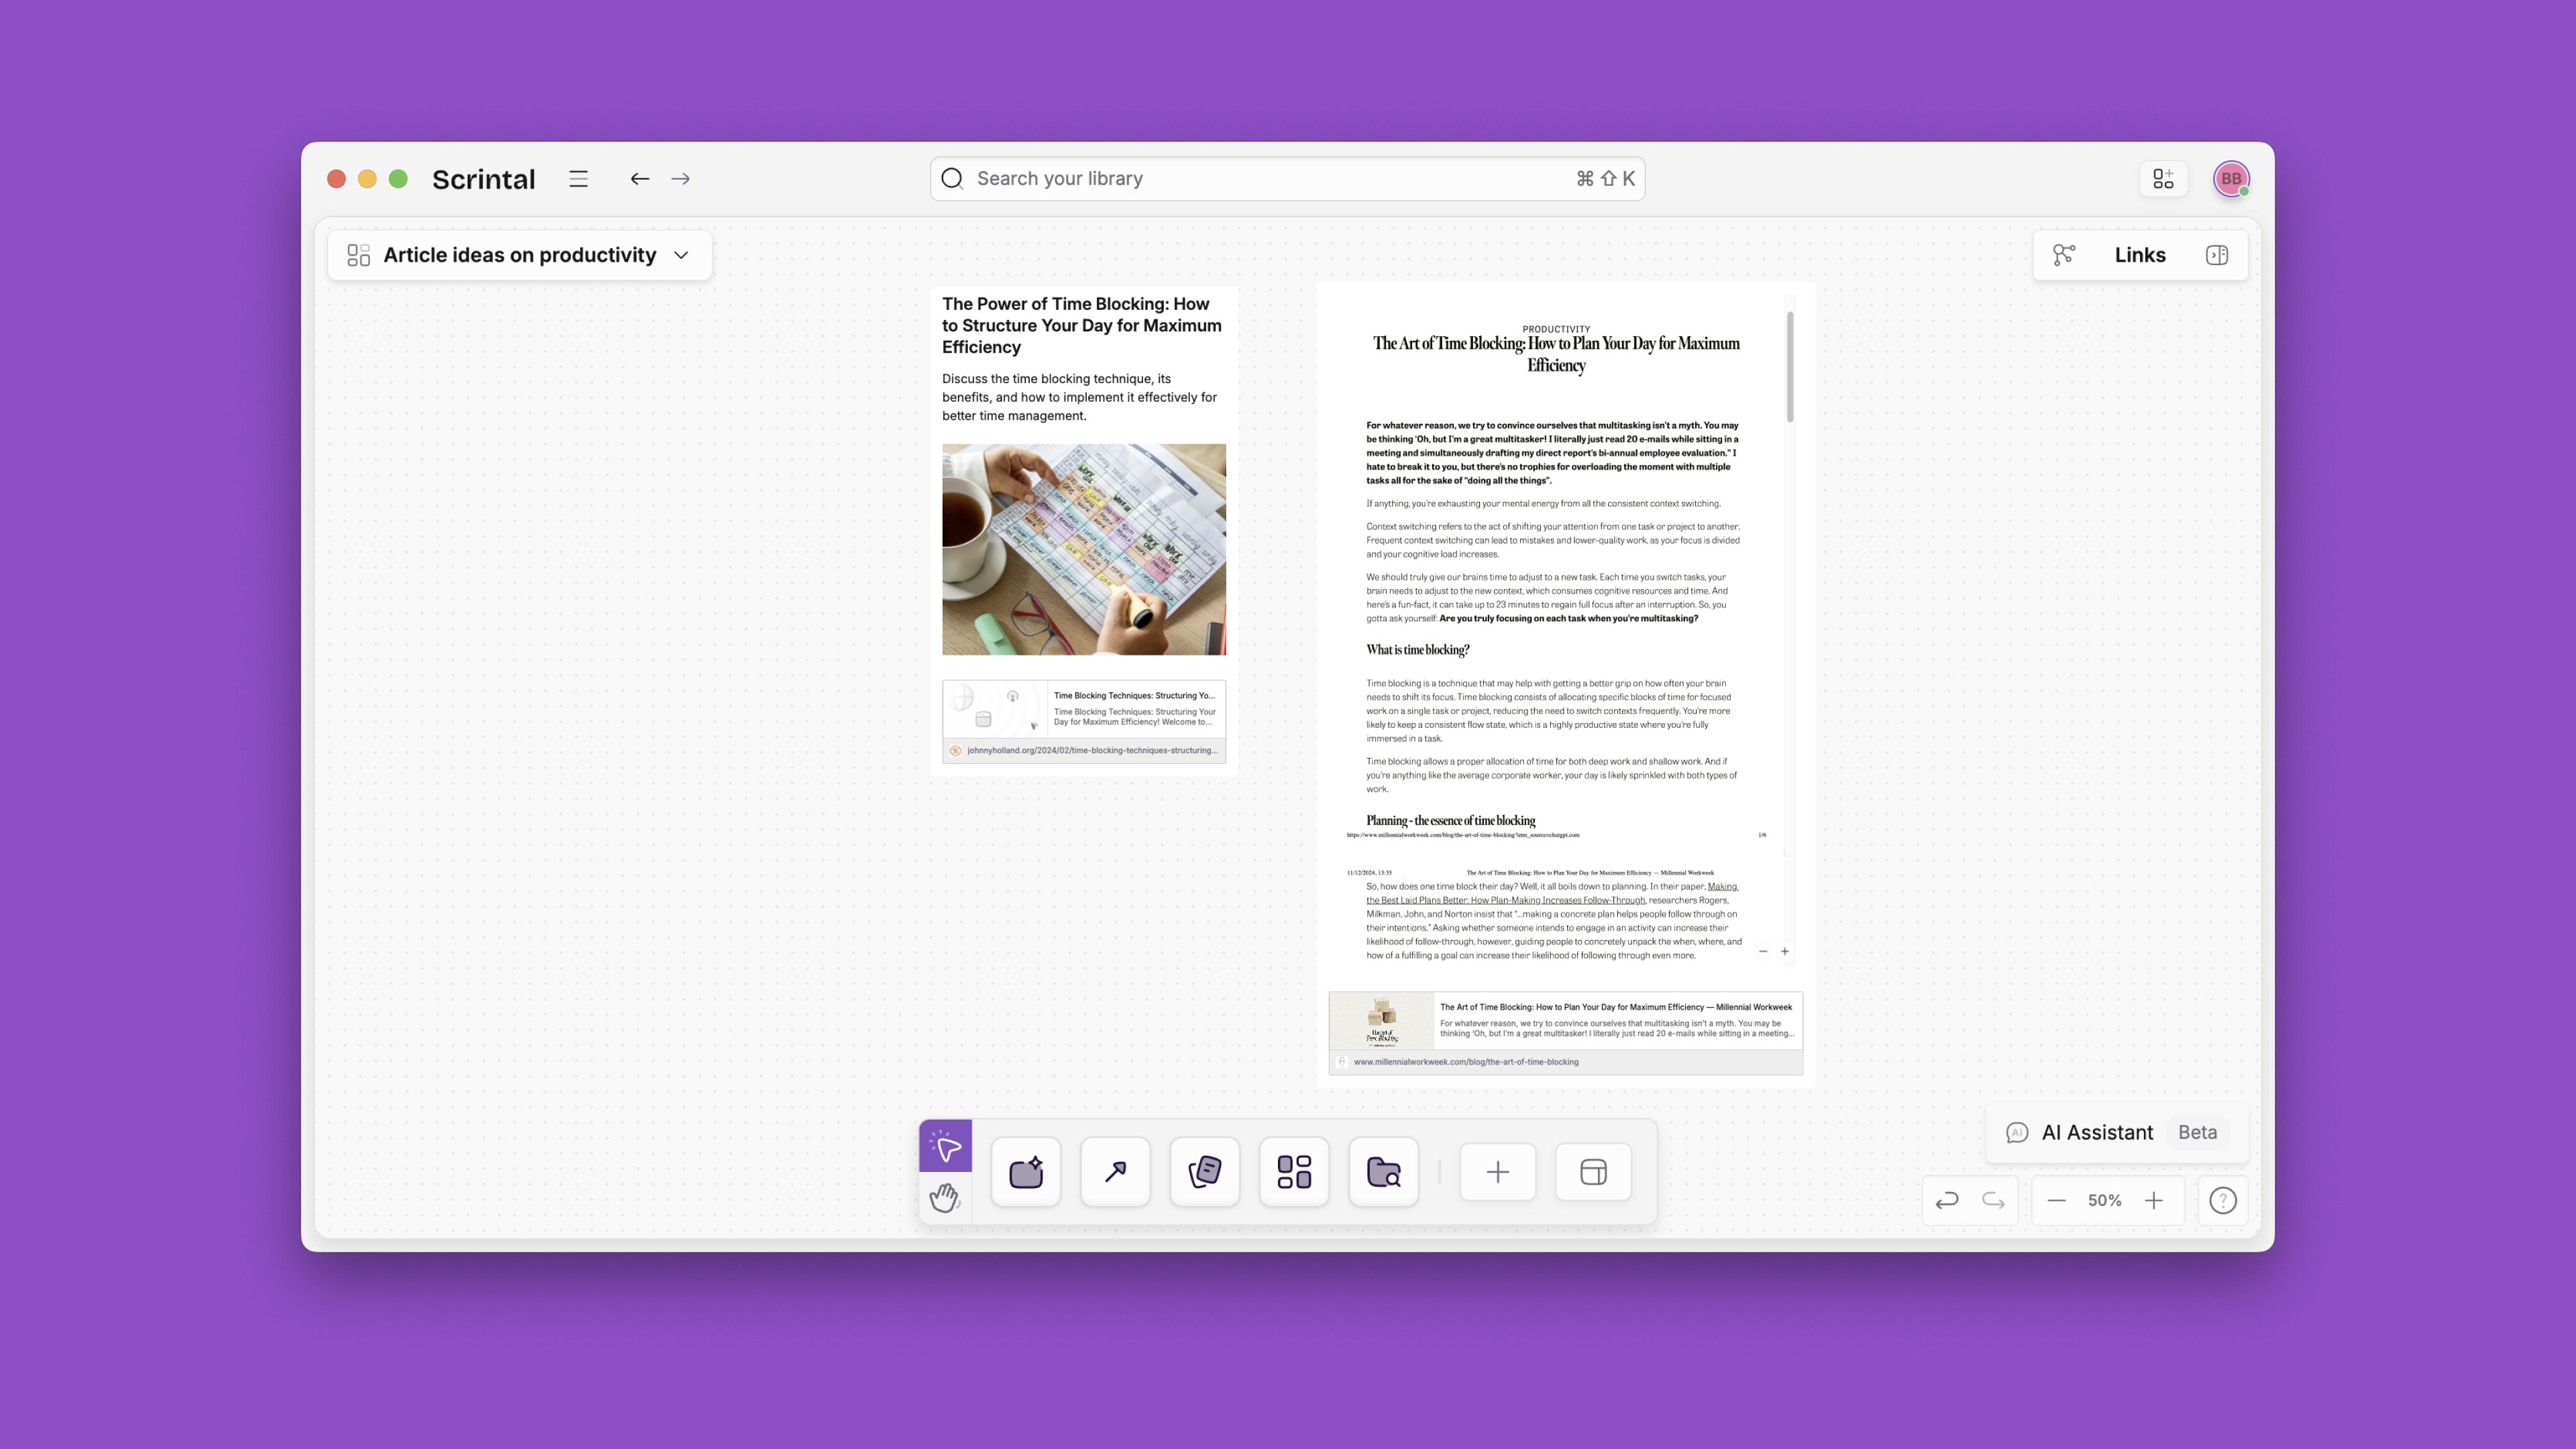Select the pointer cursor tool
Screen dimensions: 2576x1449
click(x=945, y=1146)
